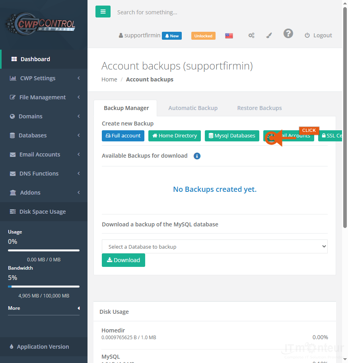Open Application Version in sidebar
348x363 pixels.
tap(44, 347)
